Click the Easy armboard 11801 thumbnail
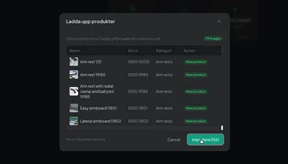The width and height of the screenshot is (288, 164). 74,108
